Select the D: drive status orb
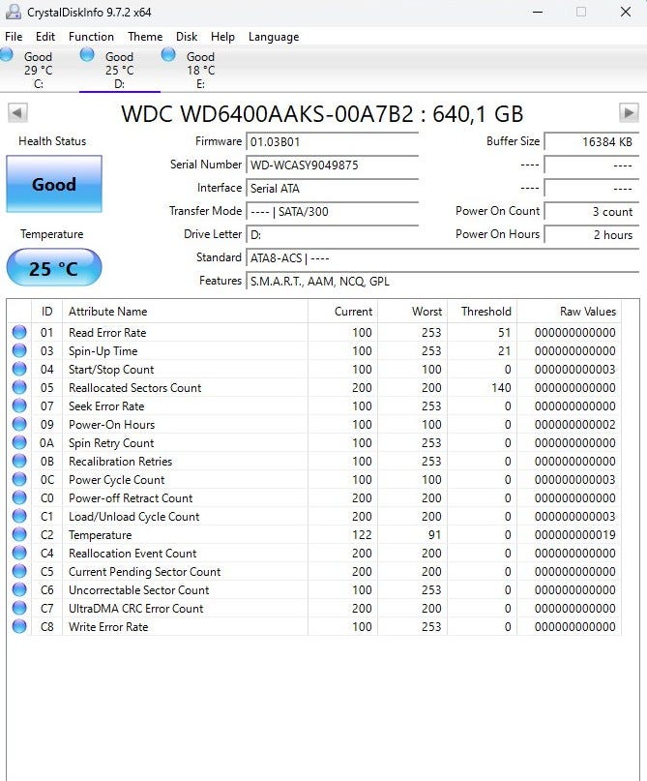The height and width of the screenshot is (781, 647). click(x=87, y=54)
